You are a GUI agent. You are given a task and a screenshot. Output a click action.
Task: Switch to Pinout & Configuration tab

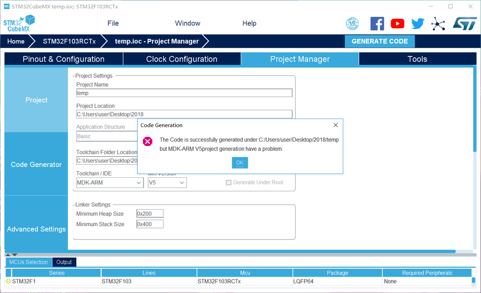tap(64, 59)
